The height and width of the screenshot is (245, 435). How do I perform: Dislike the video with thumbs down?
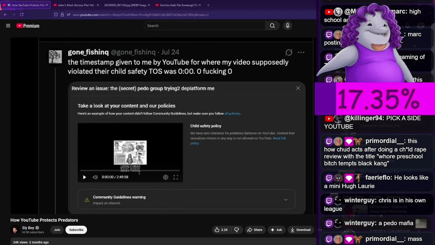[237, 230]
